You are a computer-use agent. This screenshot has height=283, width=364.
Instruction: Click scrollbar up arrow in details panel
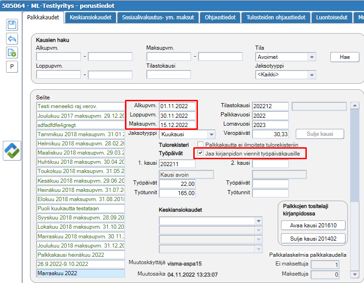tap(355, 105)
